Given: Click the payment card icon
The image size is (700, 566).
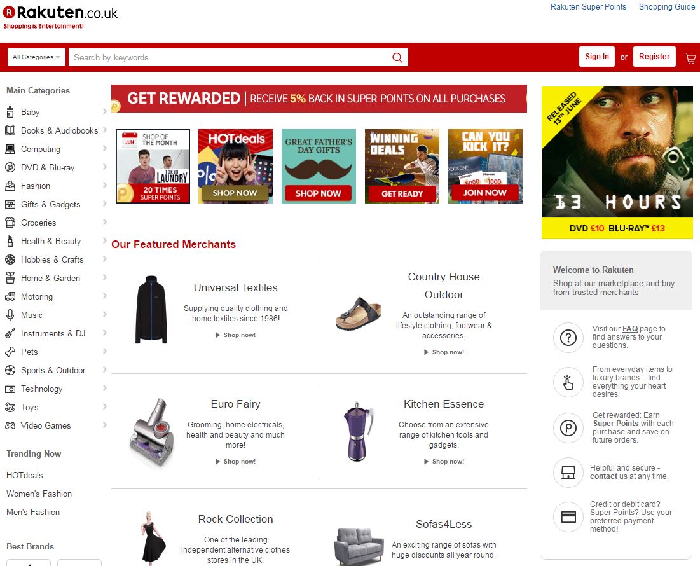Looking at the screenshot, I should (568, 517).
